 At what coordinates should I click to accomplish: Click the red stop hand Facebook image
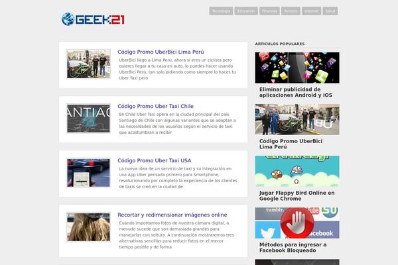pos(297,223)
